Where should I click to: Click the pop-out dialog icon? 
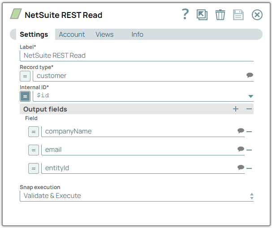[202, 15]
